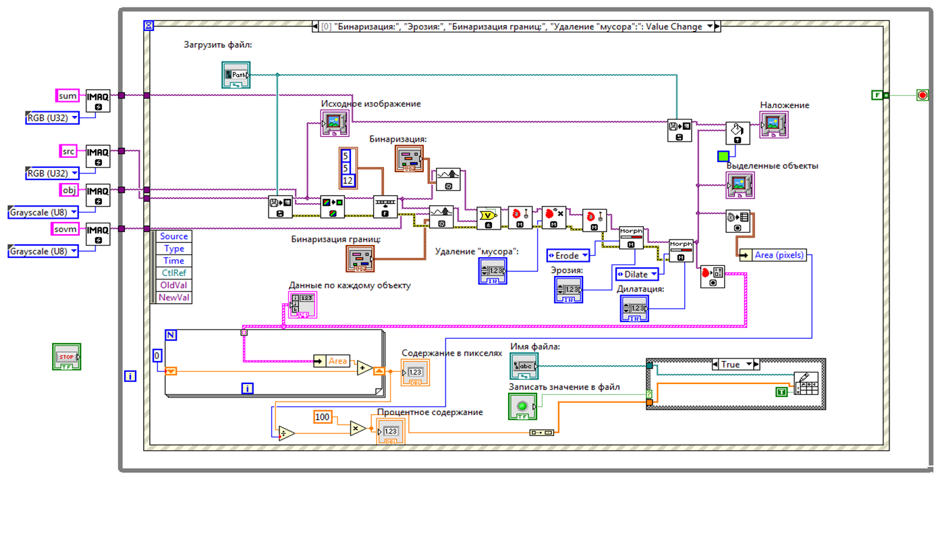Select NewVal in the event data node
Viewport: 938px width, 544px height.
(x=174, y=297)
